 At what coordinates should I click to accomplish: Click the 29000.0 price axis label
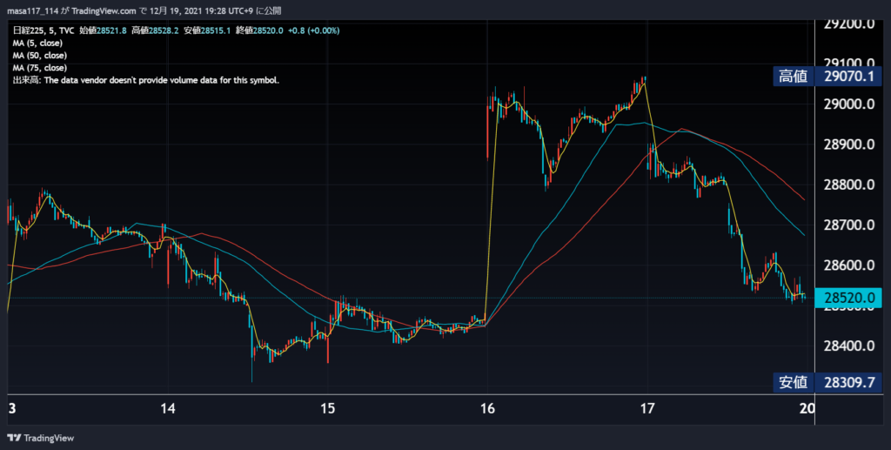[849, 104]
